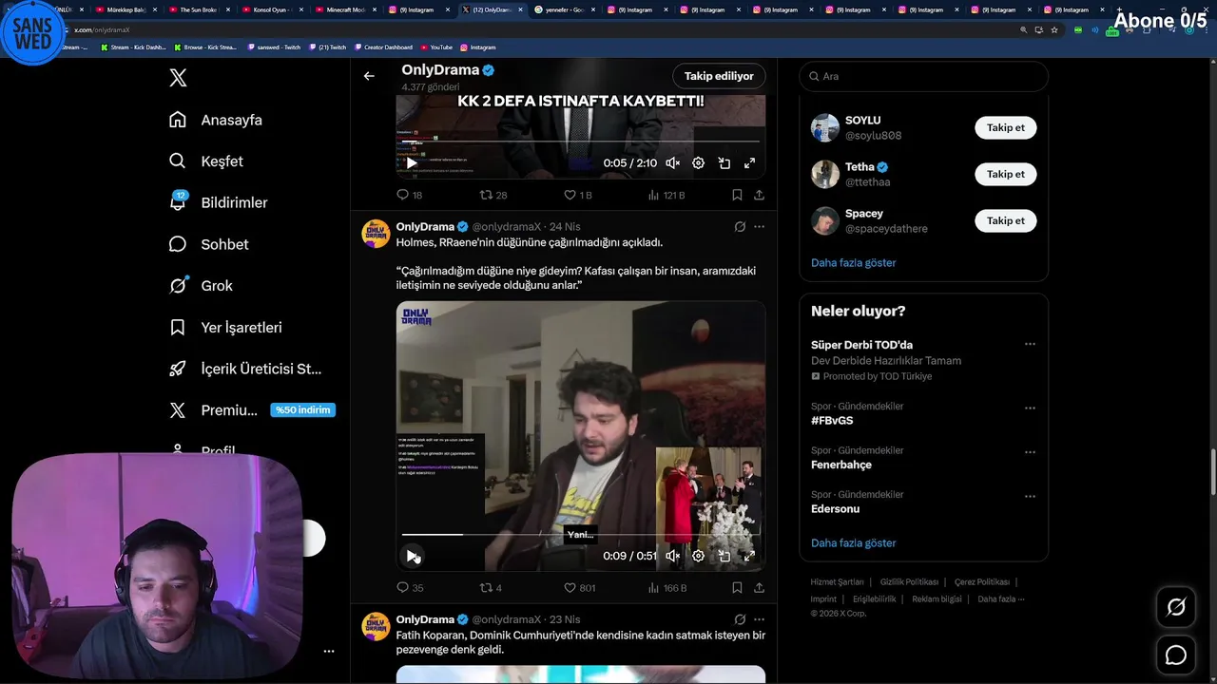This screenshot has width=1217, height=684.
Task: Seek on the KK İstinaf video progress bar
Action: [580, 142]
